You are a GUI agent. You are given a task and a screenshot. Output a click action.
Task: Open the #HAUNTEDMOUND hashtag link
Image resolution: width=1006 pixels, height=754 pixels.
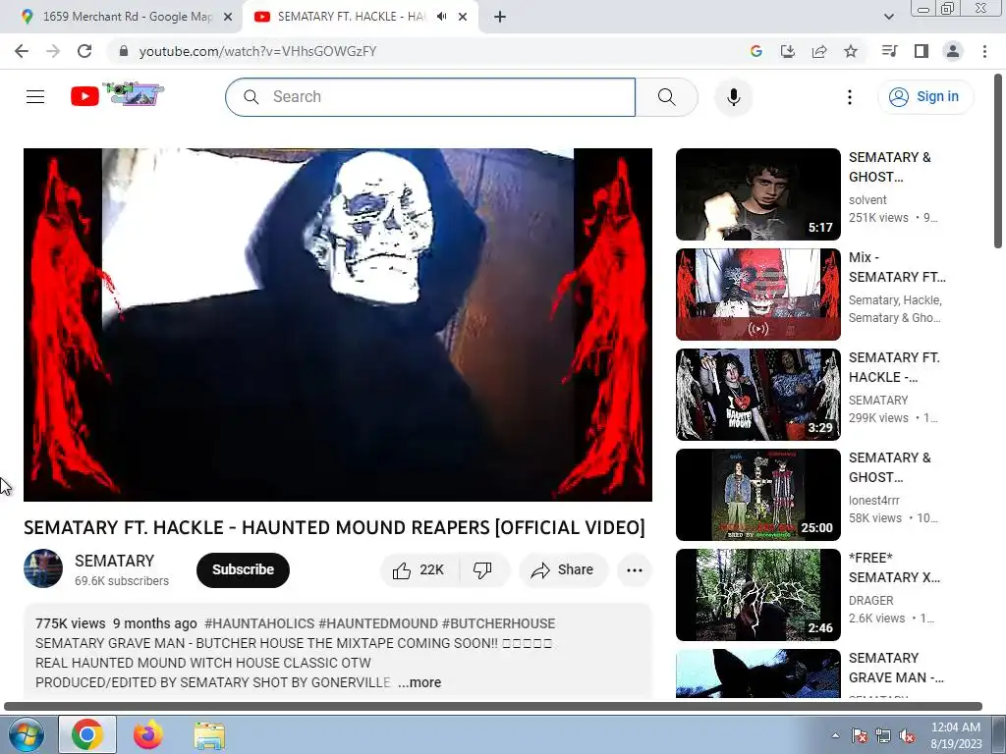pyautogui.click(x=378, y=623)
